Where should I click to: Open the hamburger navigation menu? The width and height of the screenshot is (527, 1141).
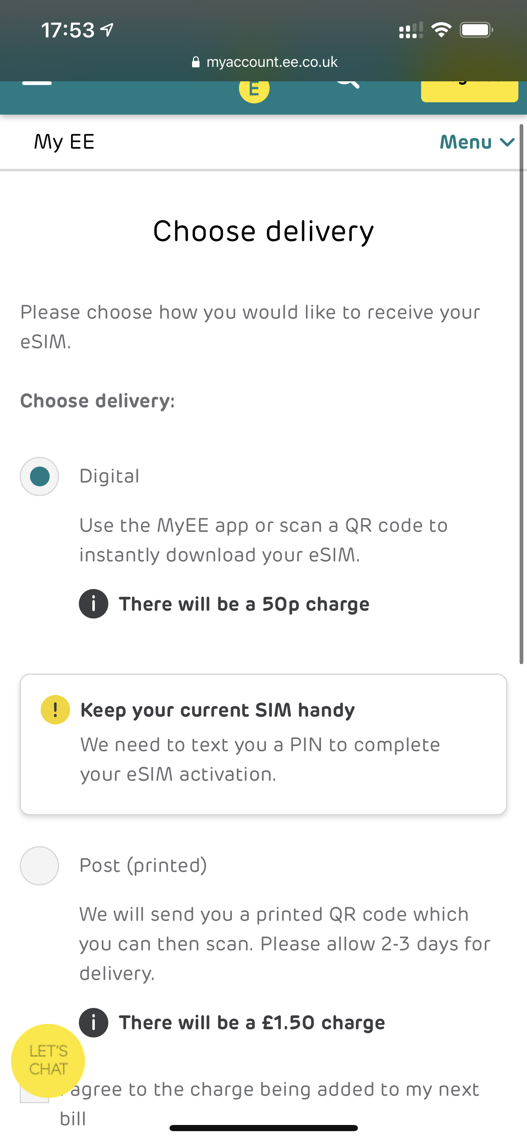37,83
